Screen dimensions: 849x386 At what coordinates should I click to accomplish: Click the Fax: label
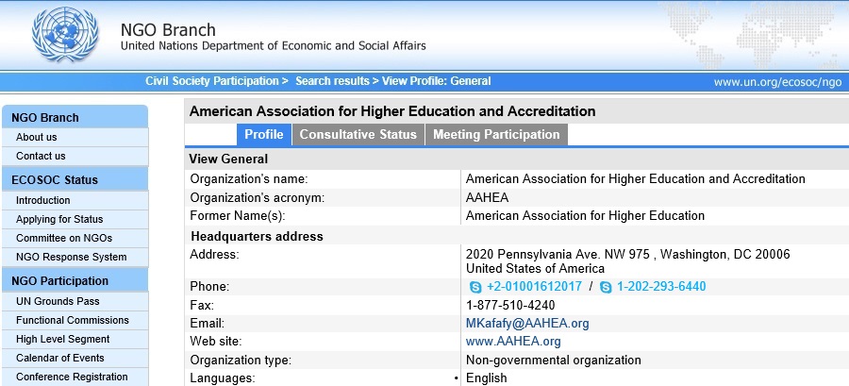202,306
